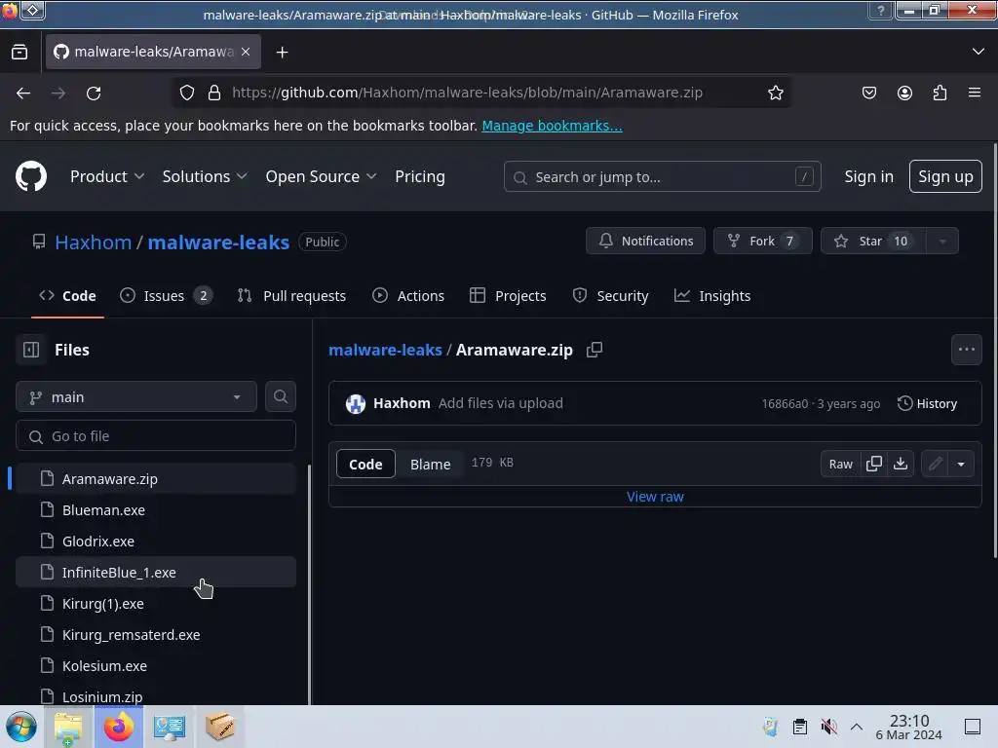
Task: Reload the current page
Action: 94,93
